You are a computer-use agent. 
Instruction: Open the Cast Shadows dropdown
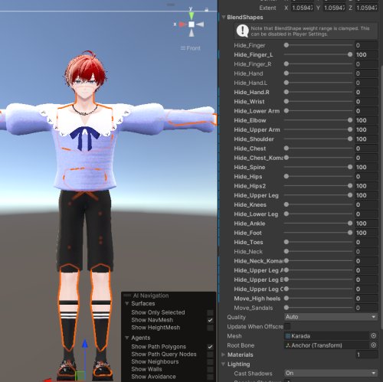(331, 374)
